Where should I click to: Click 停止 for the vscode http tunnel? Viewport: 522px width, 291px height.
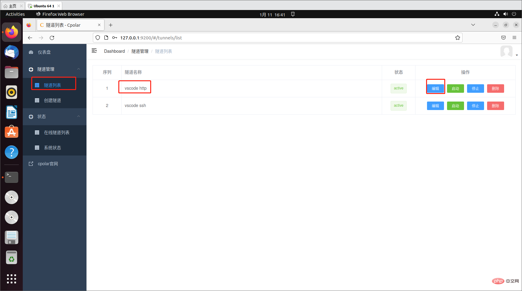475,89
